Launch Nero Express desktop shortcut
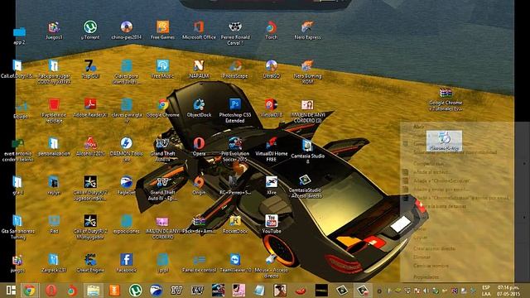530x298 pixels. tap(307, 30)
